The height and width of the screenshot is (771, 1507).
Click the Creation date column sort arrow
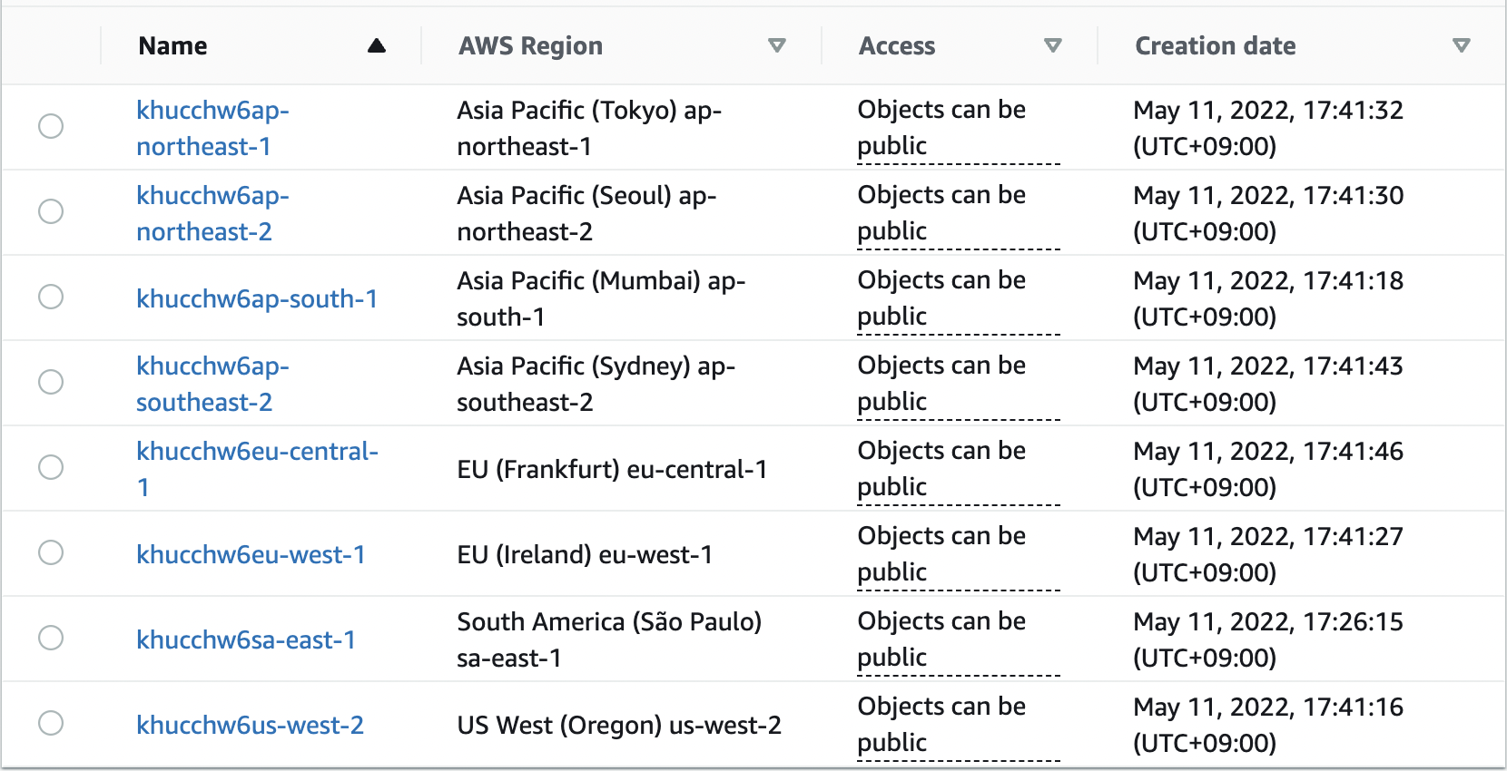click(1461, 46)
